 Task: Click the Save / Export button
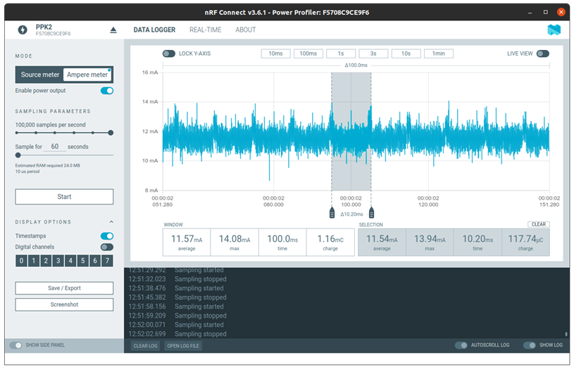coord(64,288)
